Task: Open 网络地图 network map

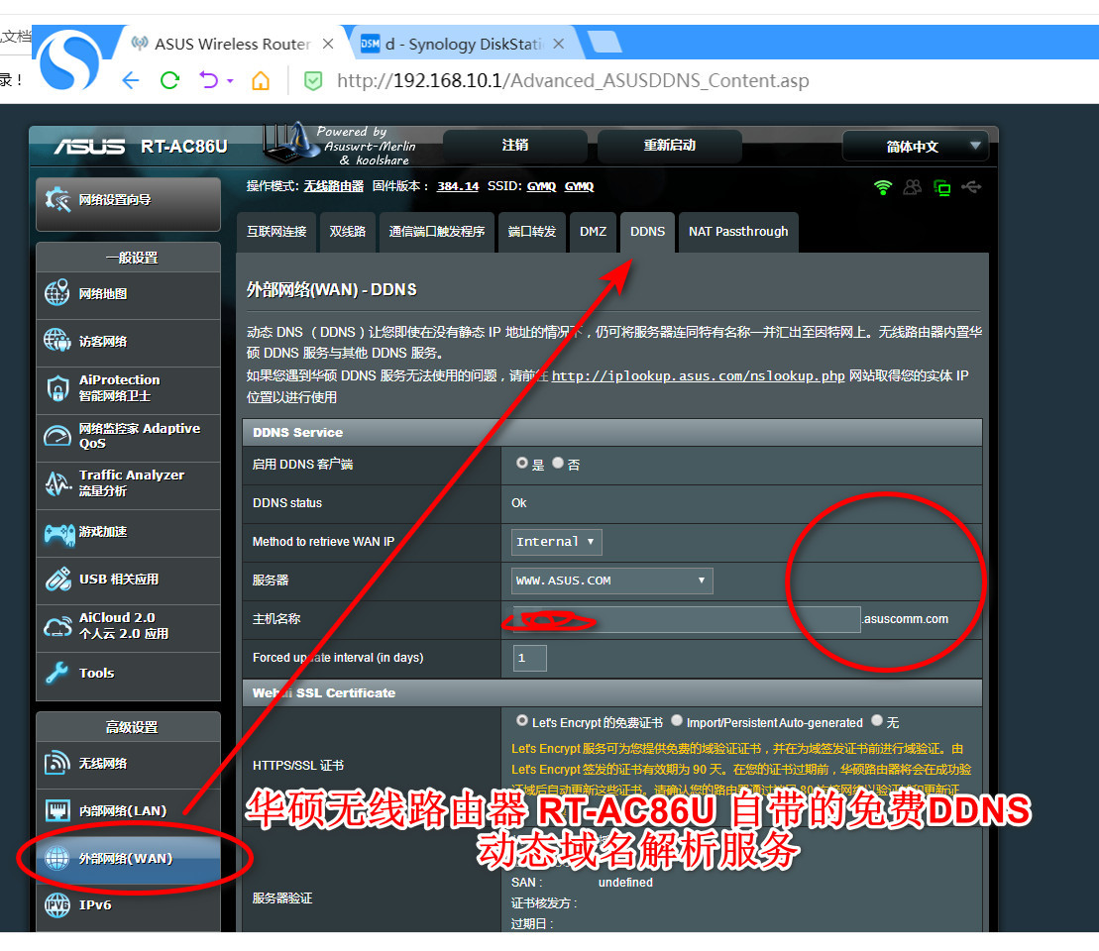Action: [128, 294]
